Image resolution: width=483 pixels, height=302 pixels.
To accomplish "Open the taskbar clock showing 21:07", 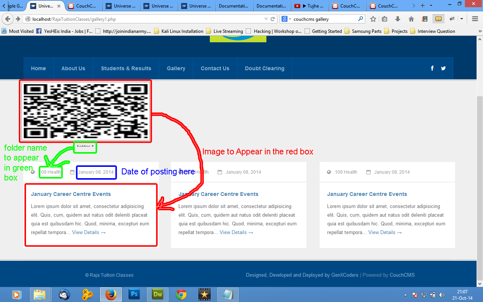I will [462, 295].
